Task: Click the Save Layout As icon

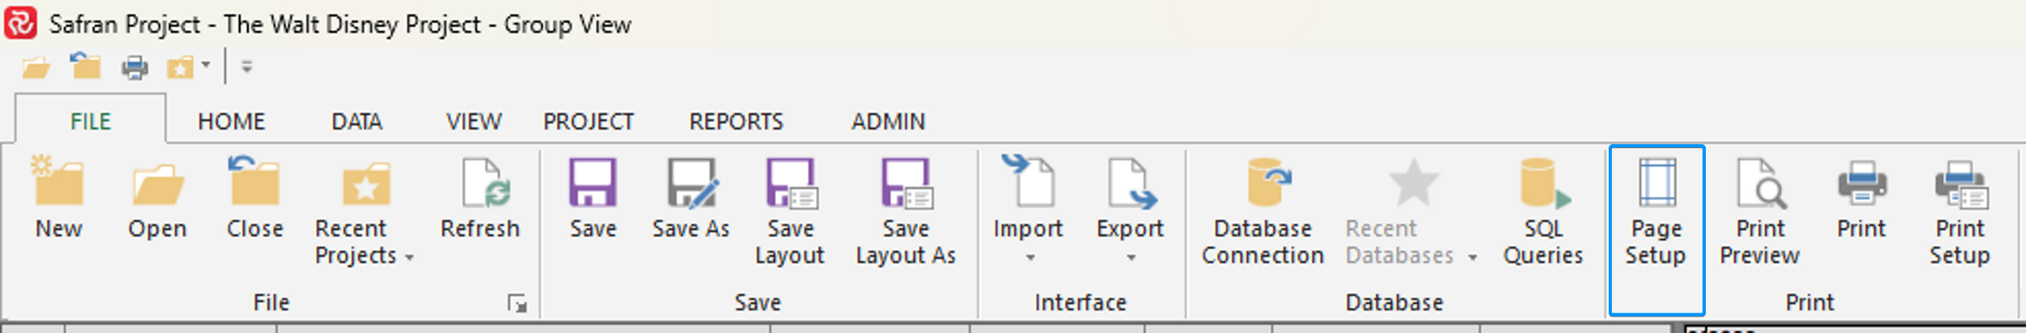Action: (x=906, y=182)
